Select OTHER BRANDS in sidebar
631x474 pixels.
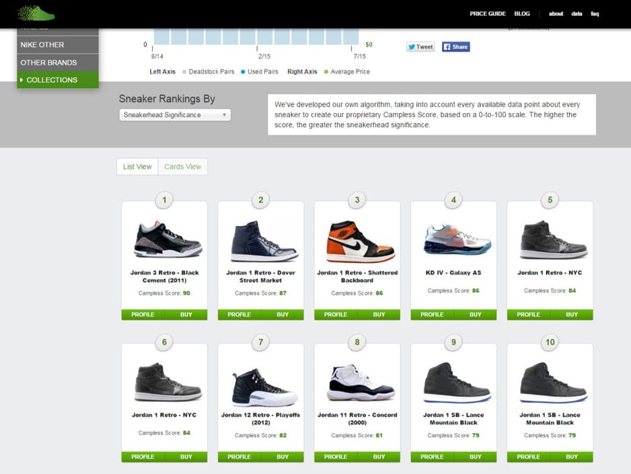[58, 63]
